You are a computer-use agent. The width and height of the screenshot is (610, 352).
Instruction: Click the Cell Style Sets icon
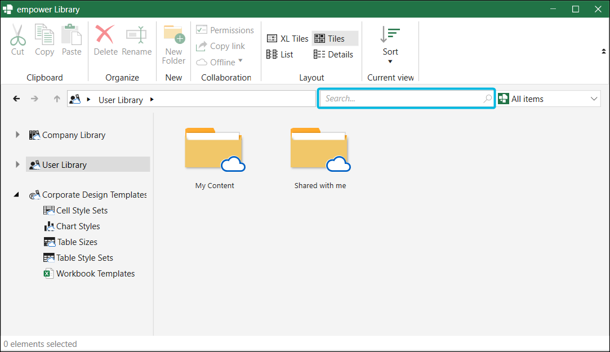[48, 211]
